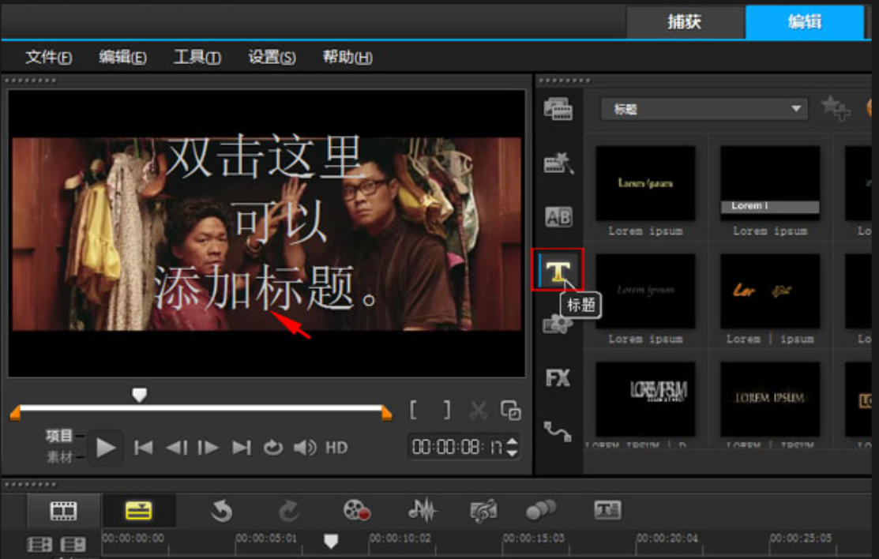Screen dimensions: 879x559
Task: Select the T Title library icon
Action: (558, 271)
